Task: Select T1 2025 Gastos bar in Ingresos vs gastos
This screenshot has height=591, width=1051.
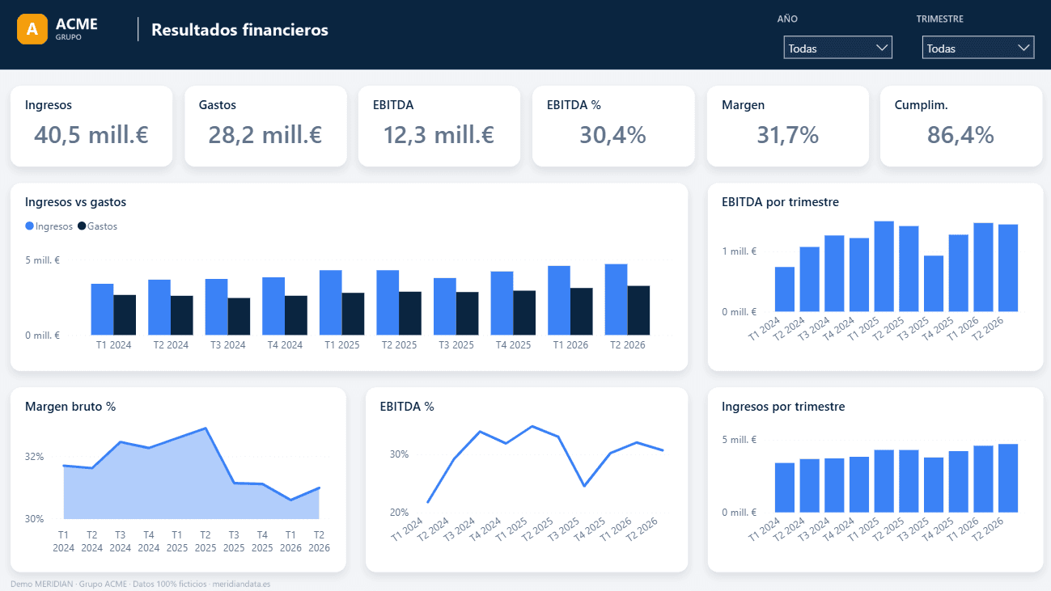Action: pos(353,314)
